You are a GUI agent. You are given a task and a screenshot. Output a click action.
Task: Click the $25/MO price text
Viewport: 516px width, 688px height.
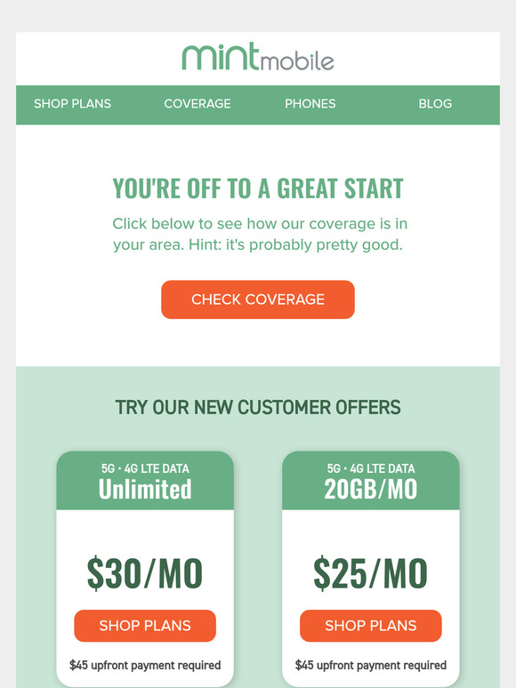tap(371, 573)
